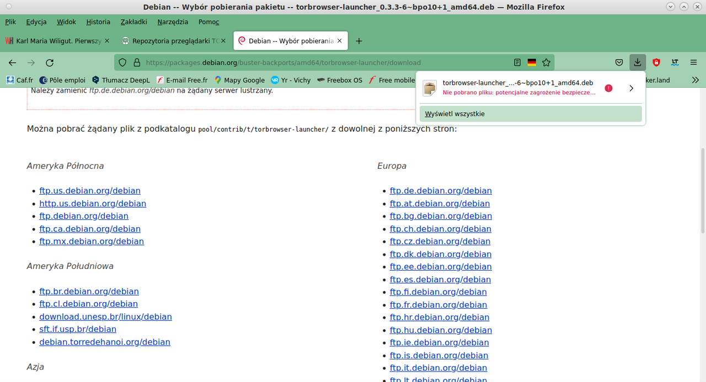Close the Karl Maria Wiligut tab
The image size is (706, 382).
pyautogui.click(x=107, y=41)
